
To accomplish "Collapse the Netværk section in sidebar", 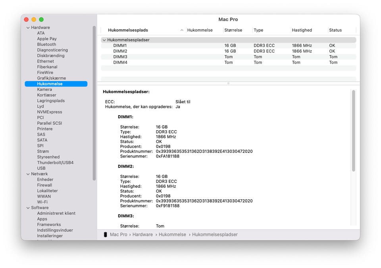I will coord(28,174).
